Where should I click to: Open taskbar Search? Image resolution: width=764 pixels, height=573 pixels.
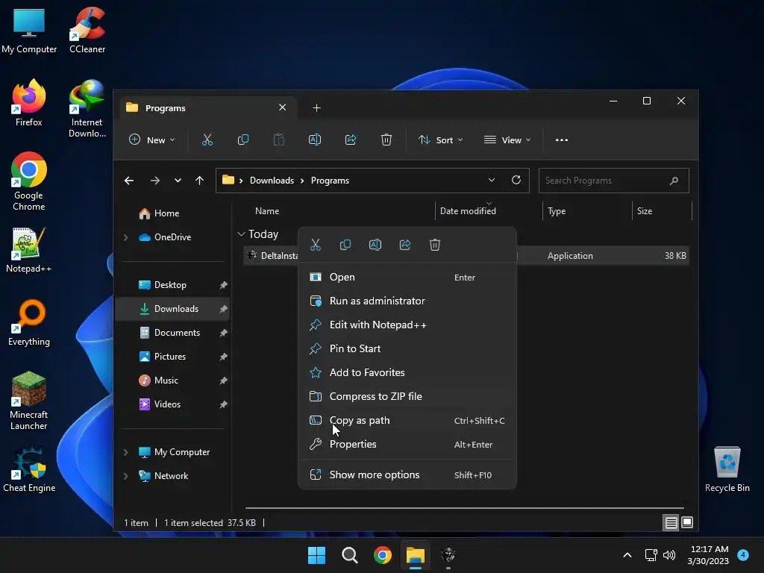tap(350, 555)
